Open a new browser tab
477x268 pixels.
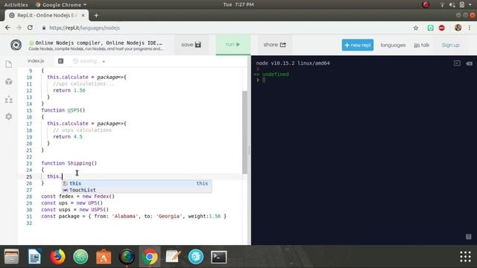pyautogui.click(x=96, y=15)
